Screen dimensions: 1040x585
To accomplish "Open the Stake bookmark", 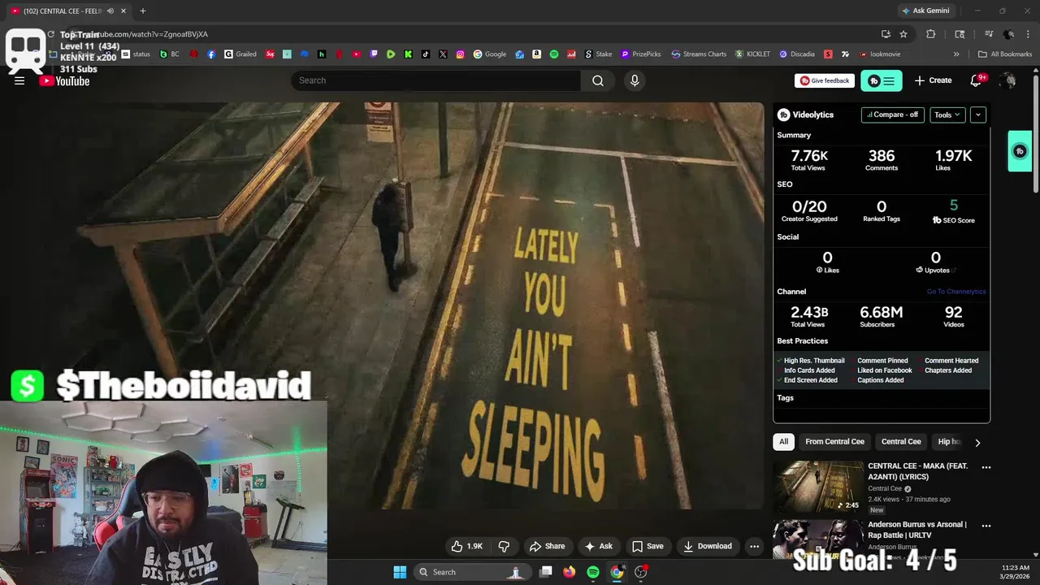I will point(598,54).
